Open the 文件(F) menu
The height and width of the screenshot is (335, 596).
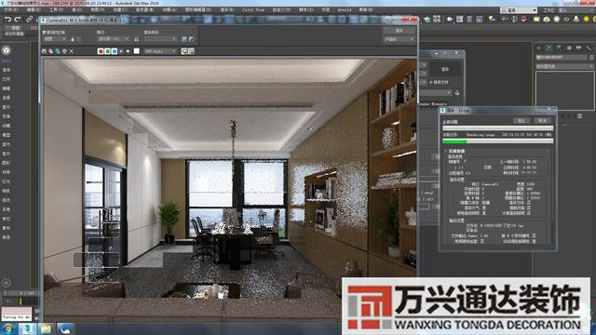10,9
